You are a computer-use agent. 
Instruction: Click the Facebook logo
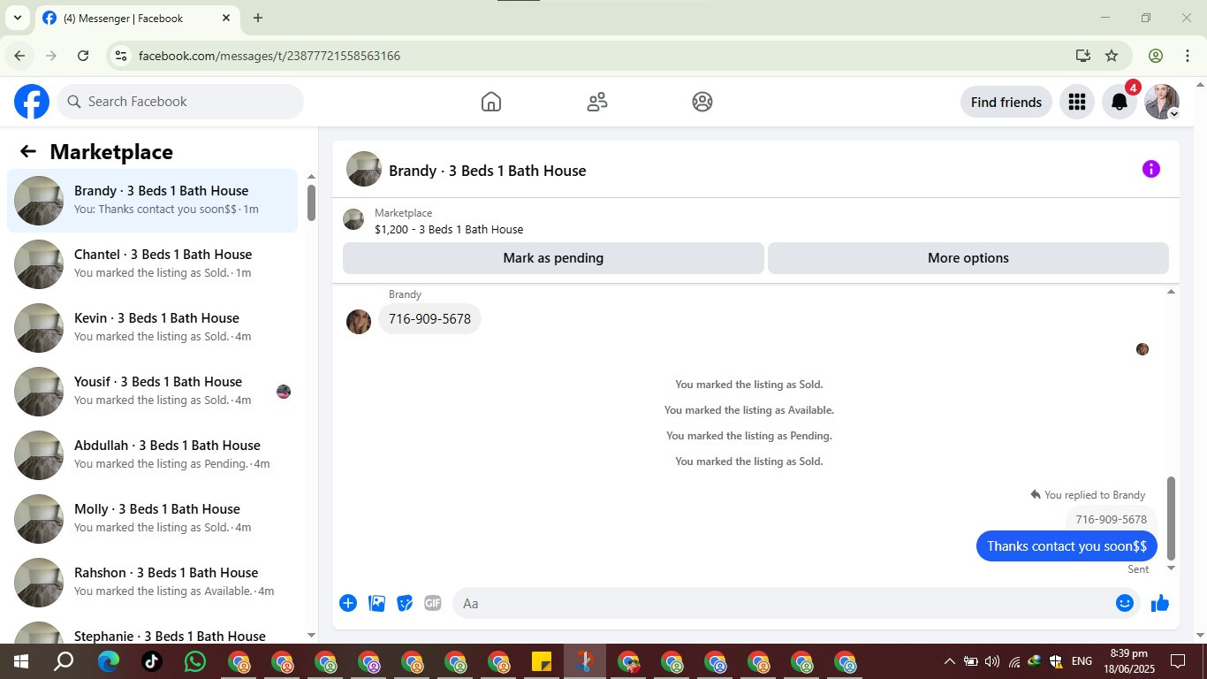click(x=32, y=102)
